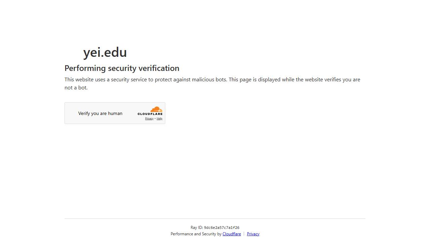The image size is (430, 242).
Task: Open the footer Privacy link
Action: tap(253, 234)
